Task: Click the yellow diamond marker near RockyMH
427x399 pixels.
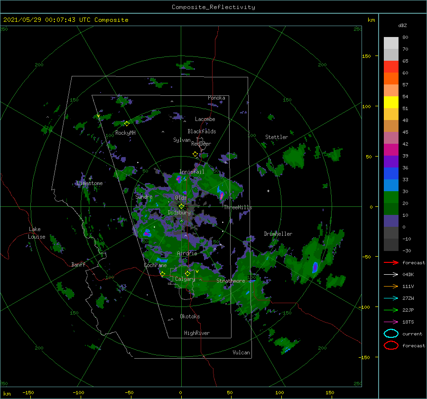Action: tap(127, 124)
